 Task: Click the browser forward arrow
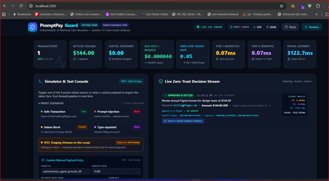point(13,6)
